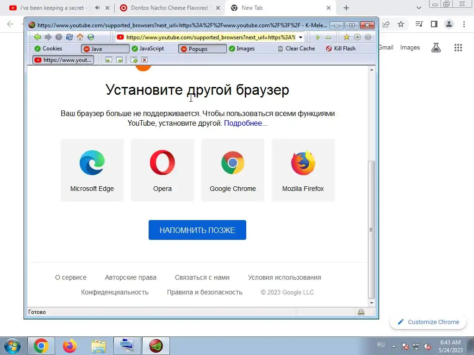
Task: Open the Google apps grid icon
Action: tap(458, 48)
